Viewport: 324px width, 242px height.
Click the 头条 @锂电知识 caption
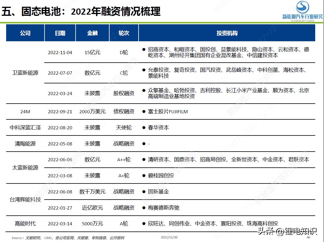[x=287, y=231]
